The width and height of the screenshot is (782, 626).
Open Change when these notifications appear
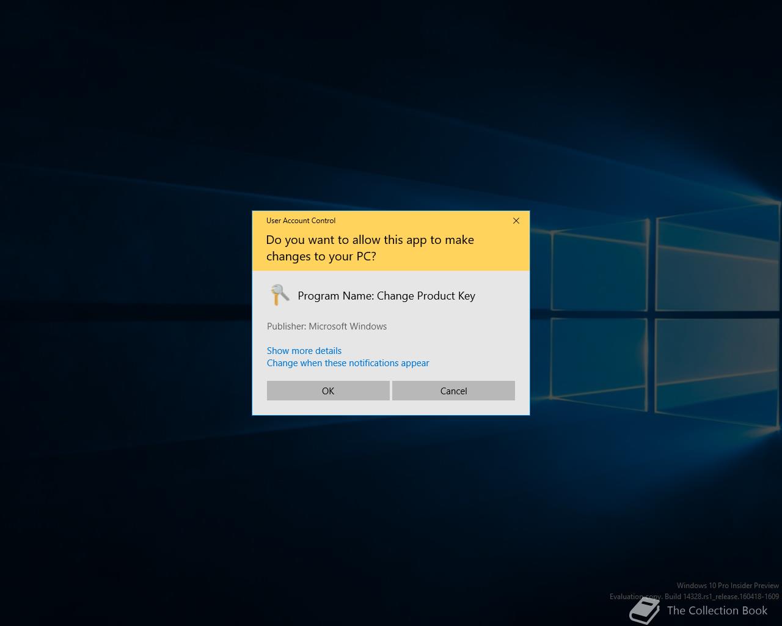[x=348, y=363]
